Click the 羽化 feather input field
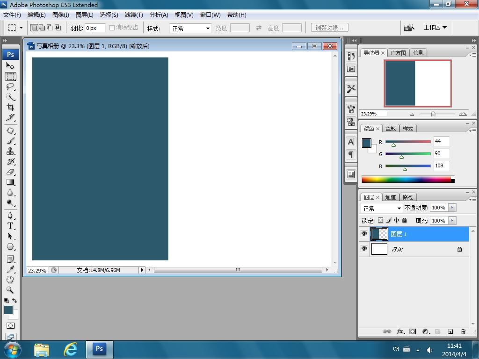The image size is (479, 359). (x=95, y=28)
